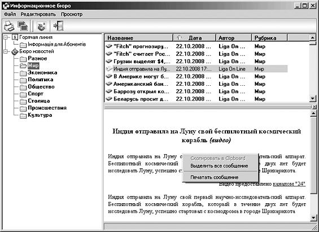319x232 pixels.
Task: Click the folder icon next to Происшествия
Action: [23, 108]
